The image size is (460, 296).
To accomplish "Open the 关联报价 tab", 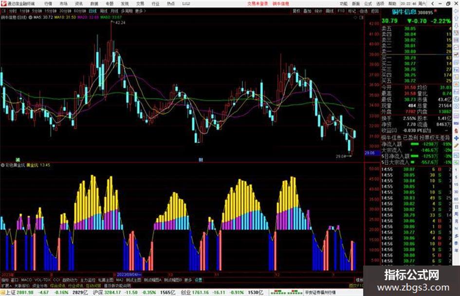I will coord(22,286).
